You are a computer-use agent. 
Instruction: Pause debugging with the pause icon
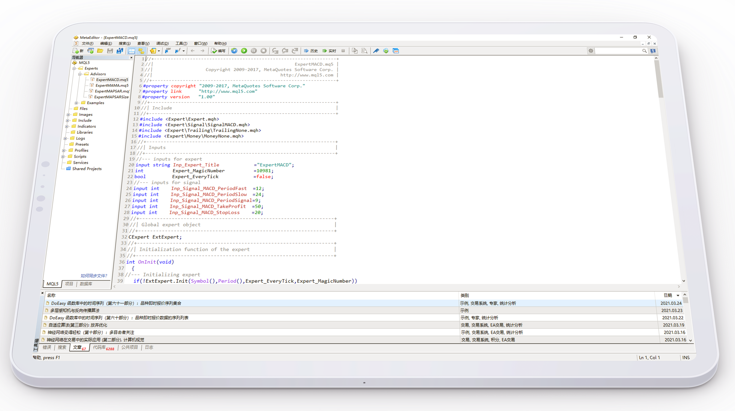coord(254,51)
